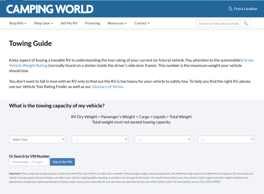Open the FULL DISCLAIMER link
Viewport: 264px width, 194px height.
(210, 182)
